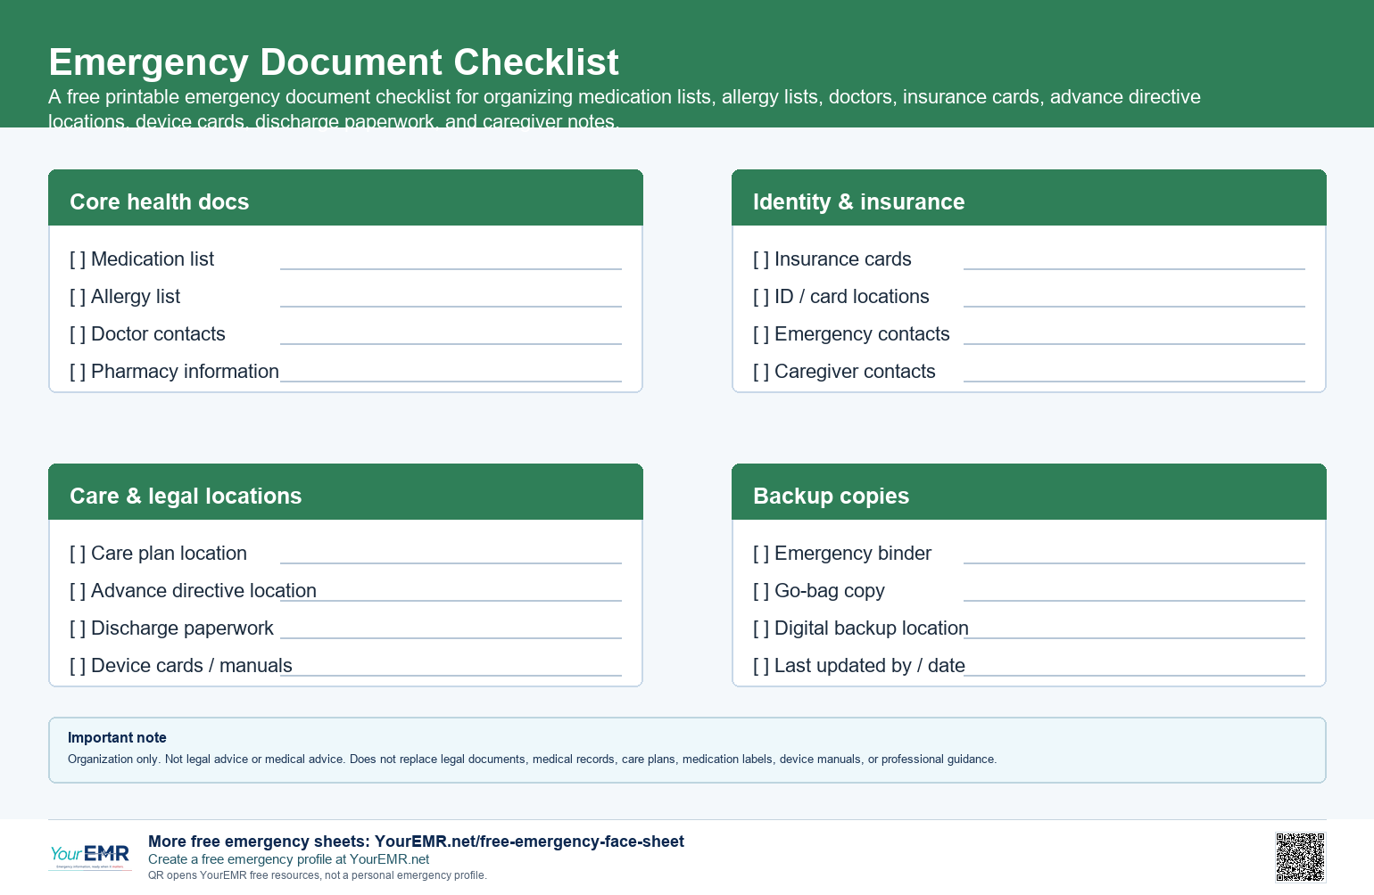Tick the Emergency contacts checkbox
This screenshot has height=895, width=1374.
[x=761, y=334]
